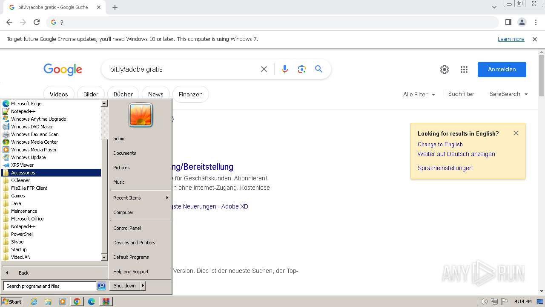This screenshot has width=545, height=307.
Task: Open the Google apps grid
Action: click(464, 70)
